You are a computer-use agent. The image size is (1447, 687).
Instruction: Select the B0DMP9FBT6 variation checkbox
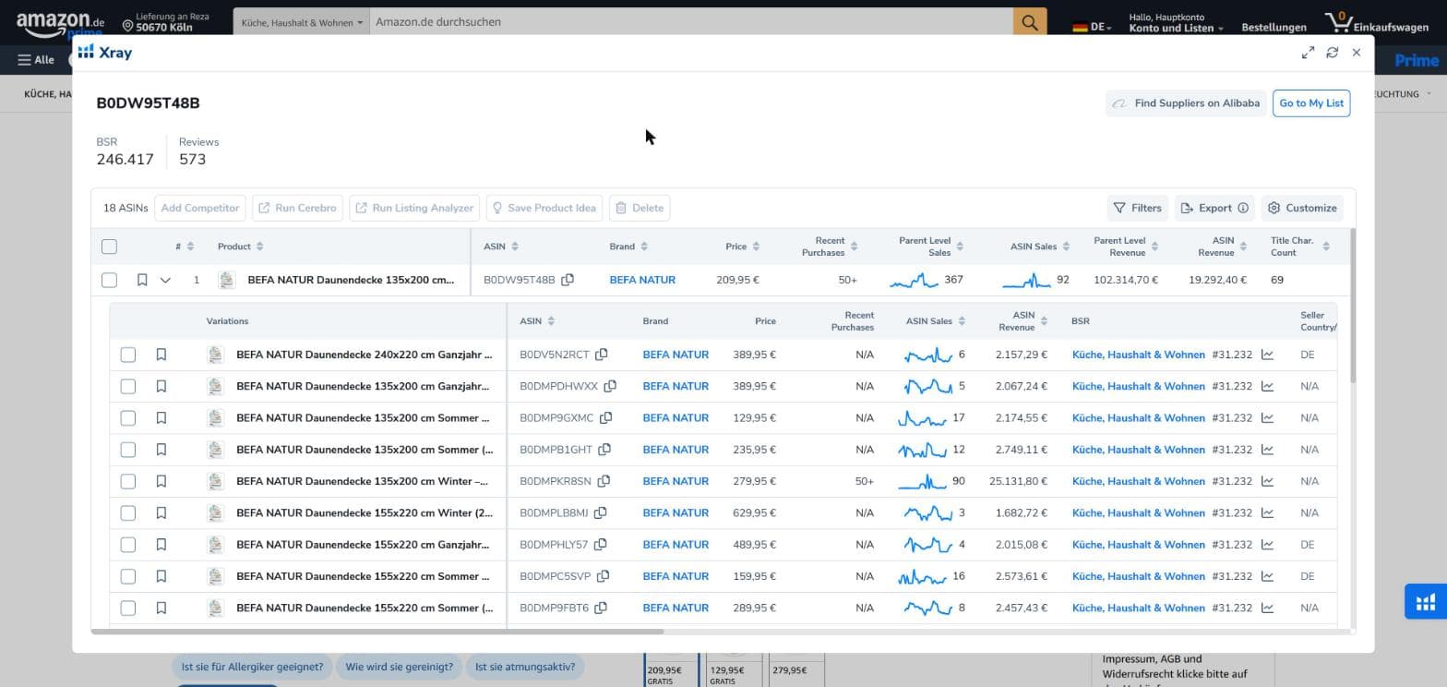pyautogui.click(x=128, y=609)
